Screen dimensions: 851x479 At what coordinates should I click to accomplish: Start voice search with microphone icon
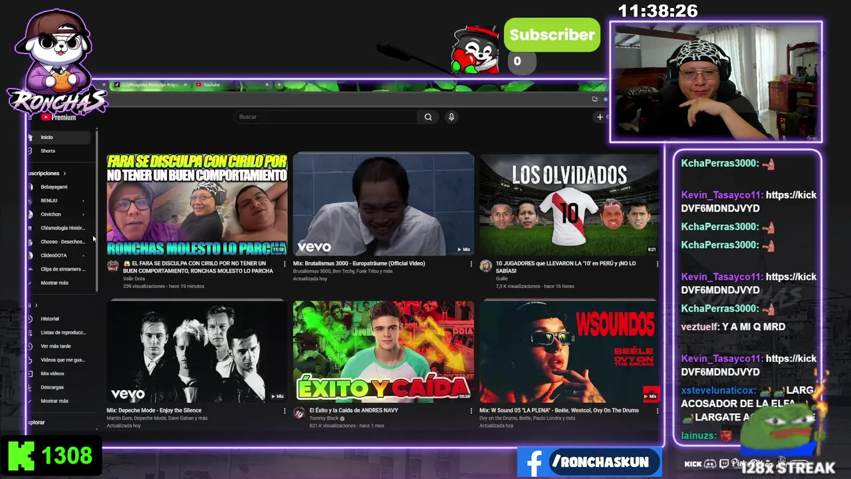click(x=451, y=117)
